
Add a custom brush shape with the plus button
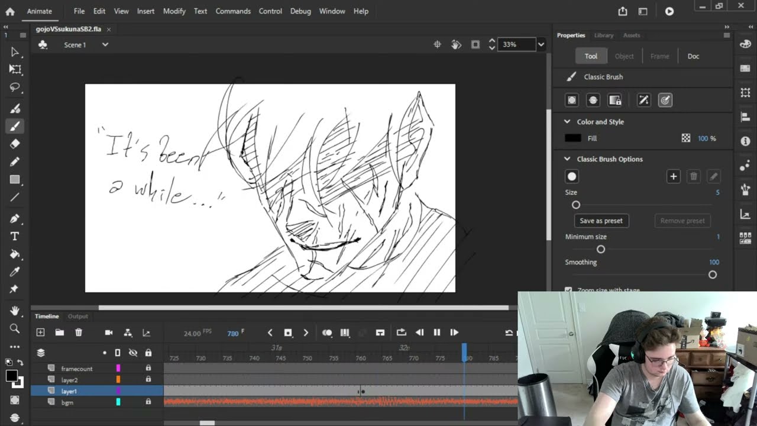[673, 176]
